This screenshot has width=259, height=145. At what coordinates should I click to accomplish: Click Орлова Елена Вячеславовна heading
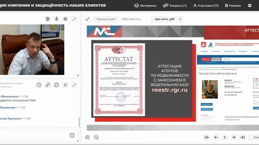[x=218, y=73]
